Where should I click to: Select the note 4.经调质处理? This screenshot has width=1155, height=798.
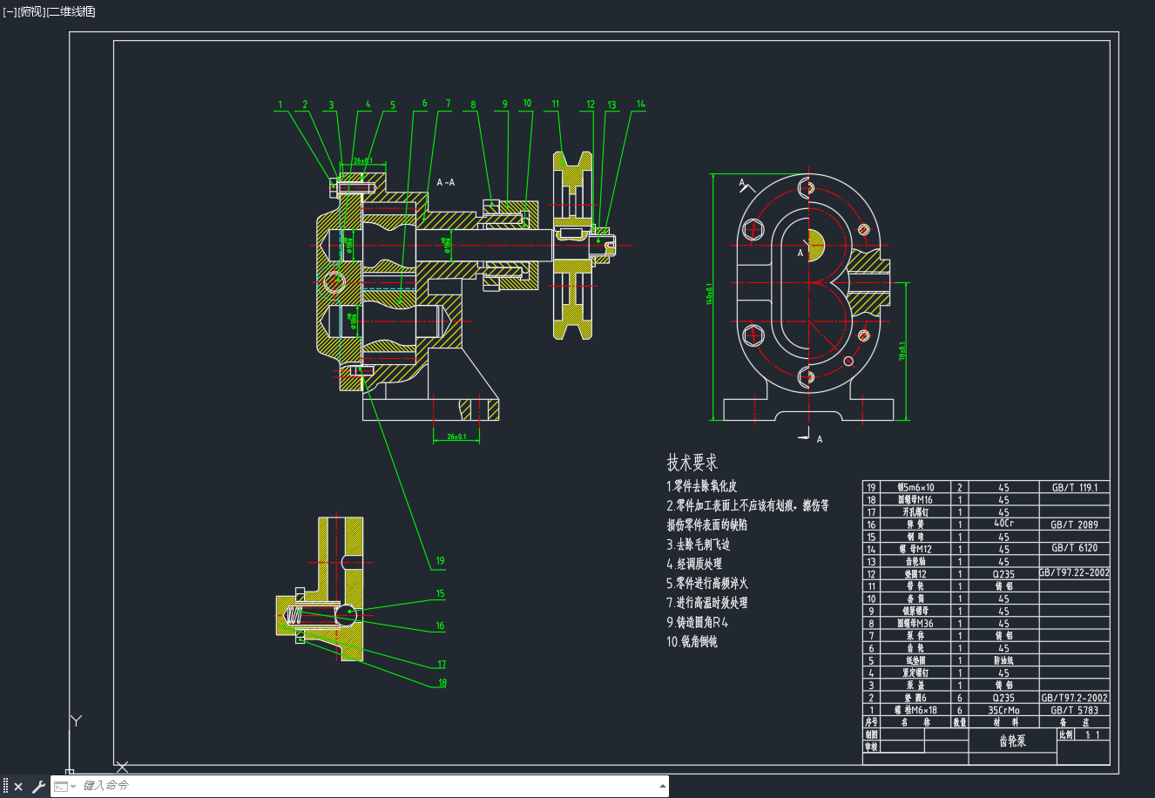(x=694, y=564)
